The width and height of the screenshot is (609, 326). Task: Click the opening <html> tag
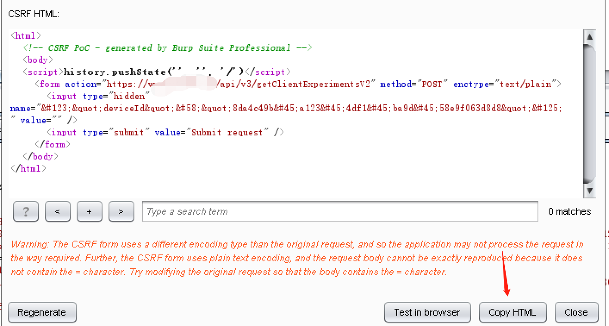coord(26,36)
